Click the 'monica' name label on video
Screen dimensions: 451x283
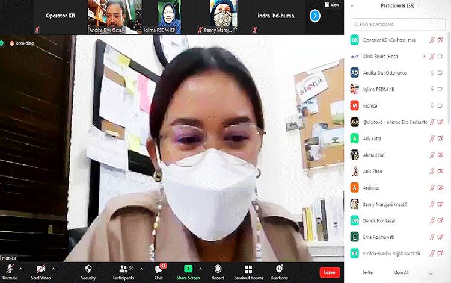point(8,258)
